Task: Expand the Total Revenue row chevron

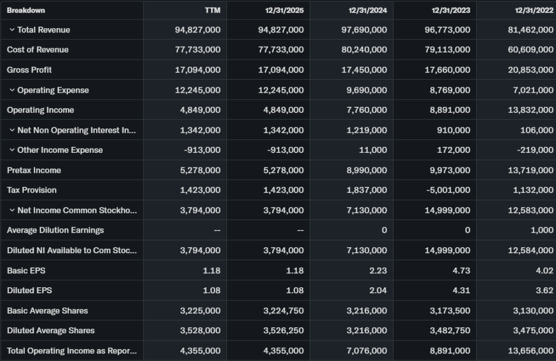Action: tap(12, 30)
